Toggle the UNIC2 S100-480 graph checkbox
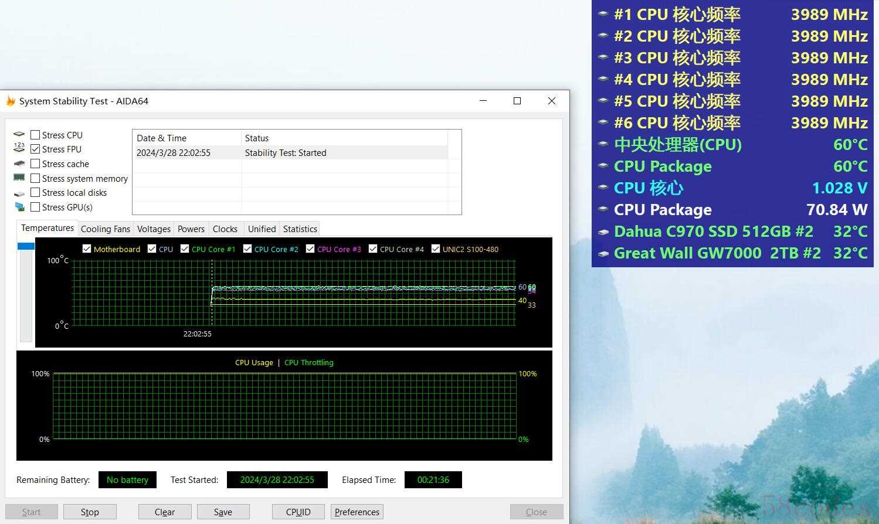The image size is (879, 524). 436,249
